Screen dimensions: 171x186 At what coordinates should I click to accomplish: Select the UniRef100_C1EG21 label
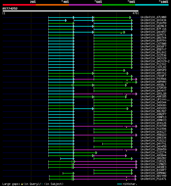click(153, 161)
